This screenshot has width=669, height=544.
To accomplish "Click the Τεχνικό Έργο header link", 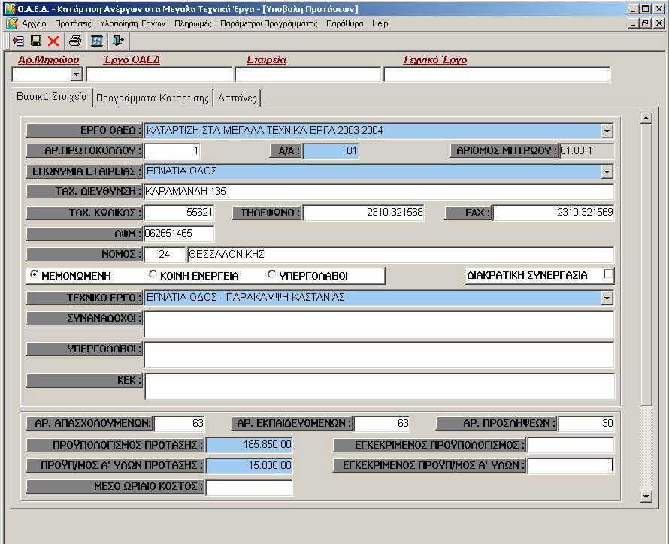I will [x=435, y=59].
